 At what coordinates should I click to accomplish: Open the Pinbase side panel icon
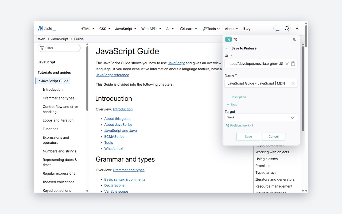295,39
